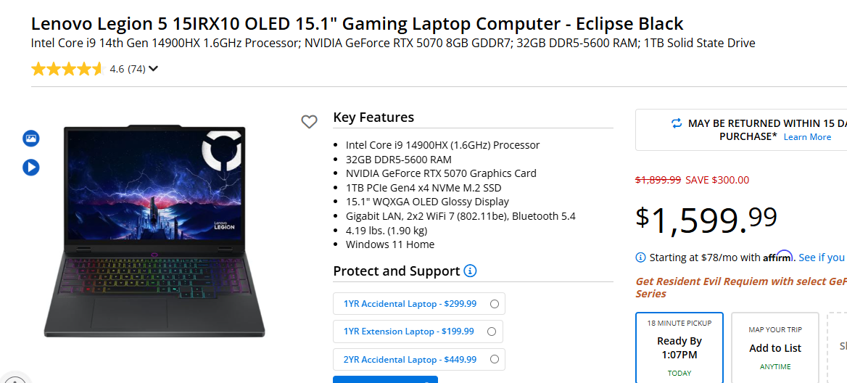Click the 'See if you' Affirm prequalify link
847x383 pixels.
coord(822,258)
